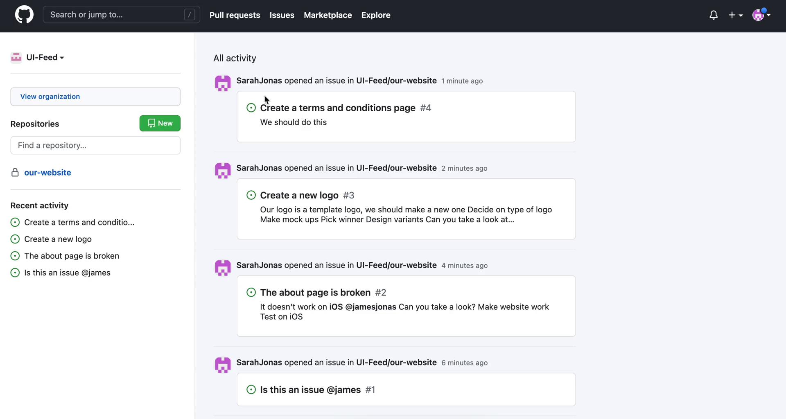Image resolution: width=786 pixels, height=419 pixels.
Task: Click open-issue icon on the issue #3 card
Action: [x=251, y=195]
